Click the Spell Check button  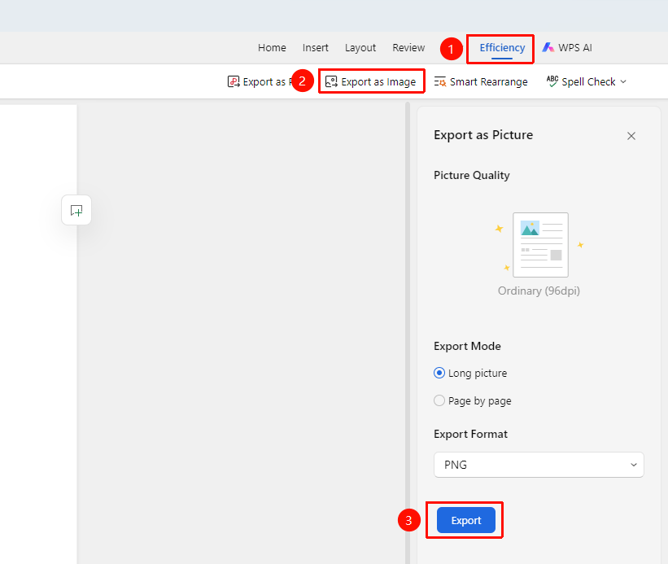pos(581,81)
